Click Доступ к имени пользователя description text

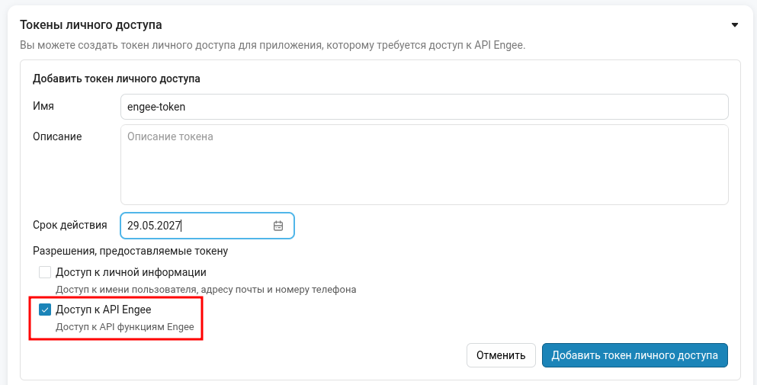point(206,290)
